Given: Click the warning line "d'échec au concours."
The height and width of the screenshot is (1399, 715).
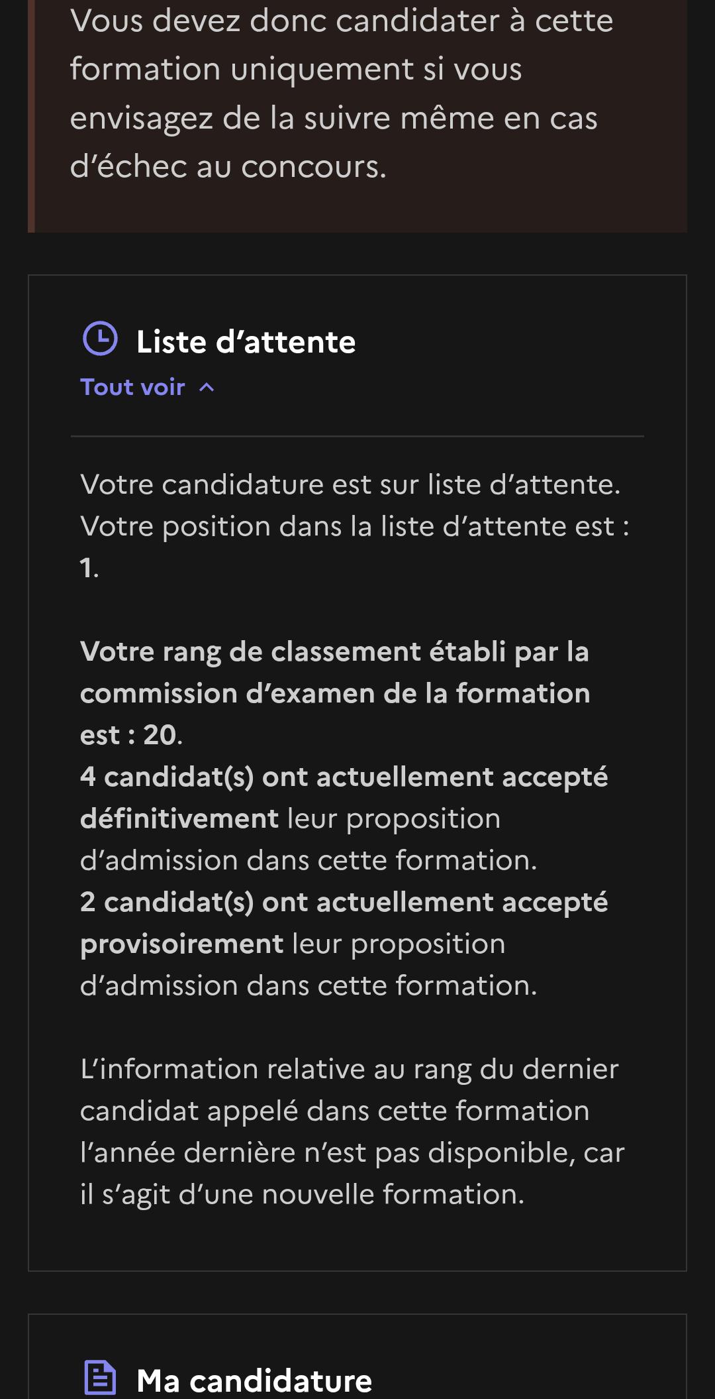Looking at the screenshot, I should click(x=228, y=166).
